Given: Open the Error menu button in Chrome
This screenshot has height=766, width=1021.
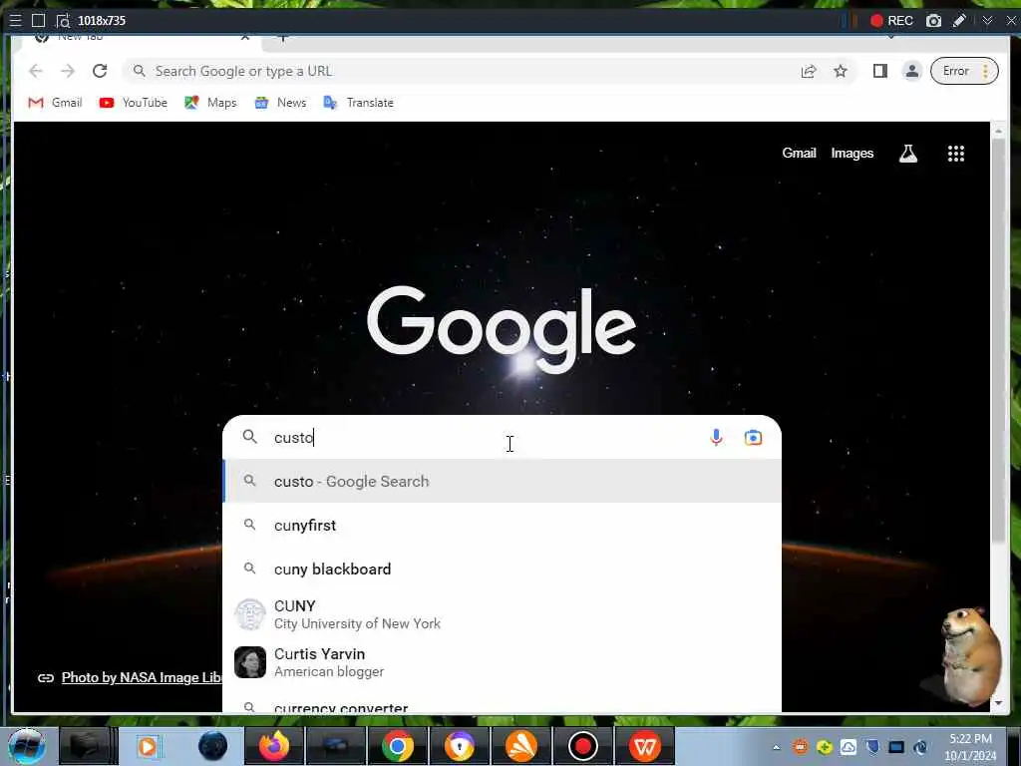Looking at the screenshot, I should click(x=964, y=71).
